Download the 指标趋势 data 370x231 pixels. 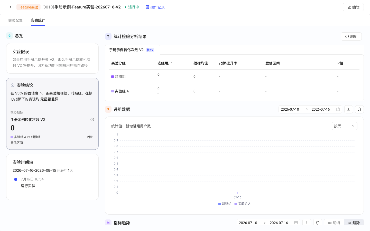pyautogui.click(x=307, y=223)
